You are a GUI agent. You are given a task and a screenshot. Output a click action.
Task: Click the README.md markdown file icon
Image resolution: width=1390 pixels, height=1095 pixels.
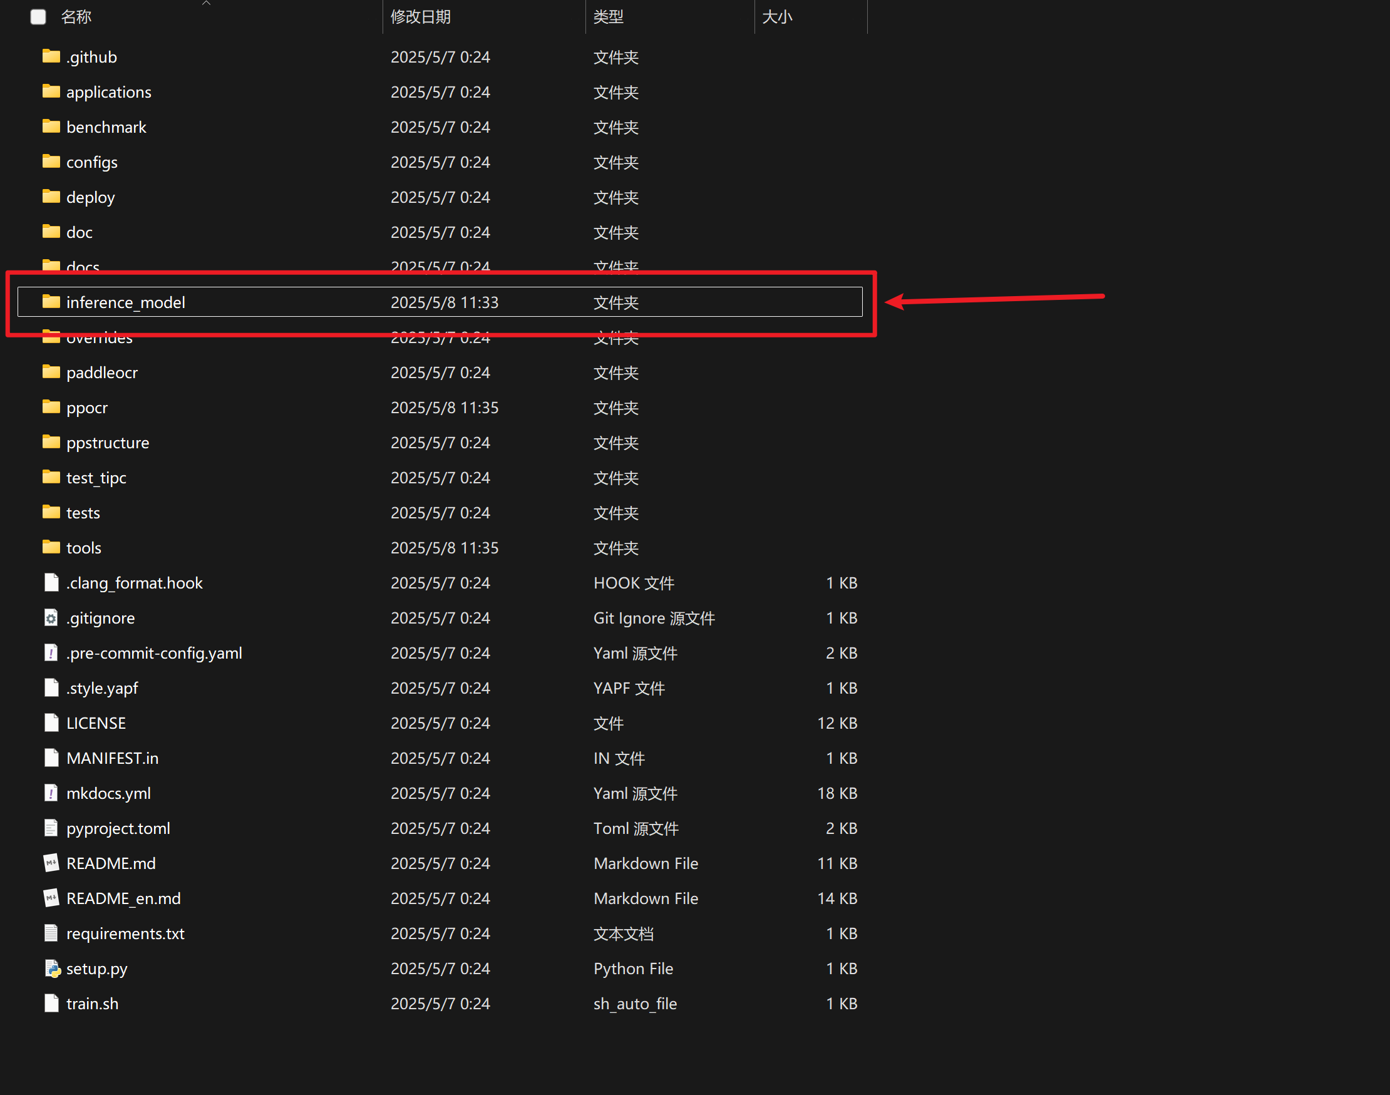coord(51,863)
